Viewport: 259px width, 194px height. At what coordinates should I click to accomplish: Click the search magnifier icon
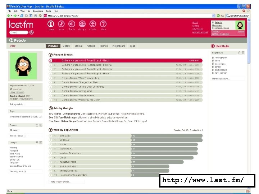click(32, 32)
